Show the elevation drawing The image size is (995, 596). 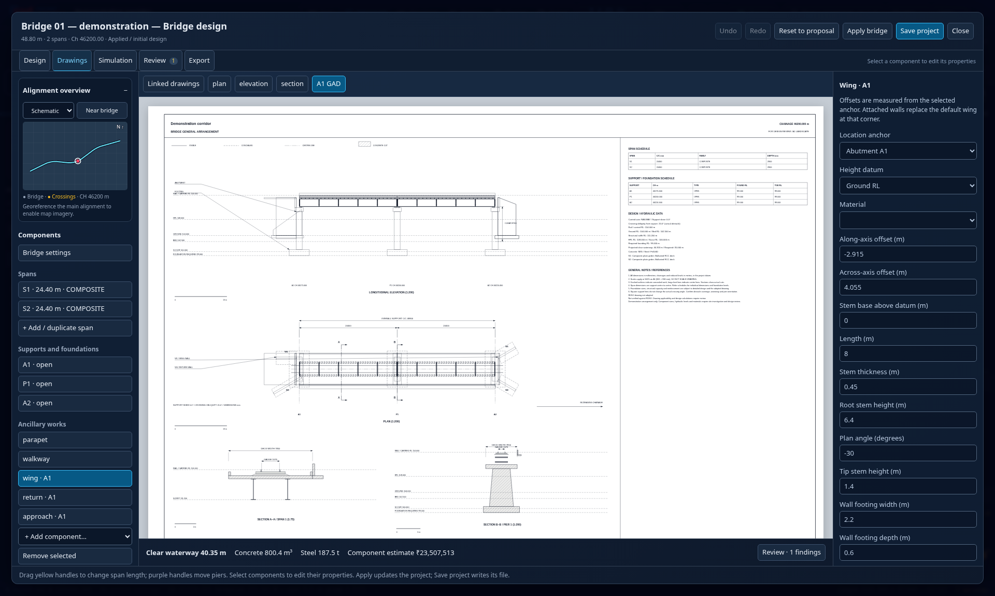tap(253, 84)
